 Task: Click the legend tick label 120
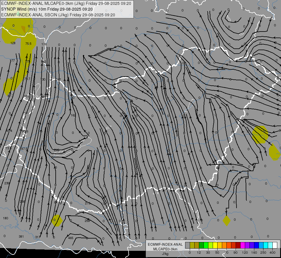(245, 253)
